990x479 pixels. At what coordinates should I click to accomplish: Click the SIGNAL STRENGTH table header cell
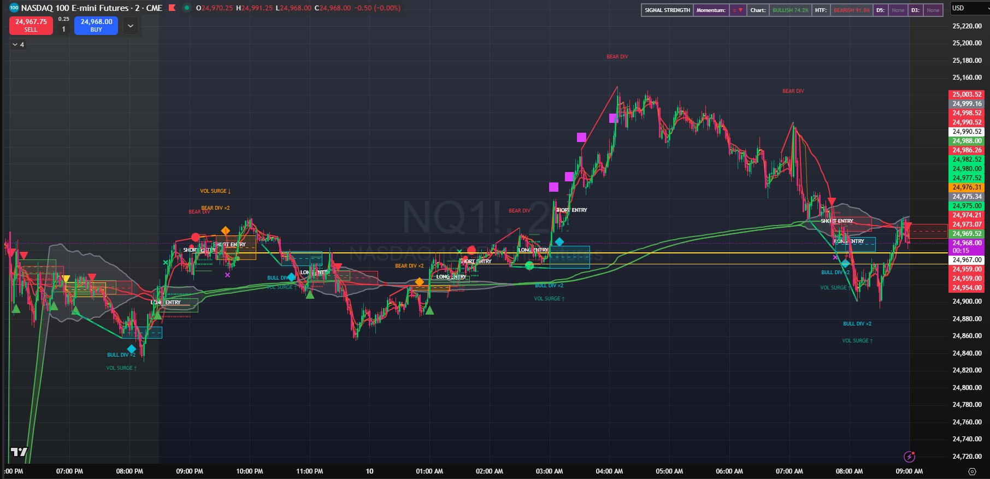(x=667, y=10)
